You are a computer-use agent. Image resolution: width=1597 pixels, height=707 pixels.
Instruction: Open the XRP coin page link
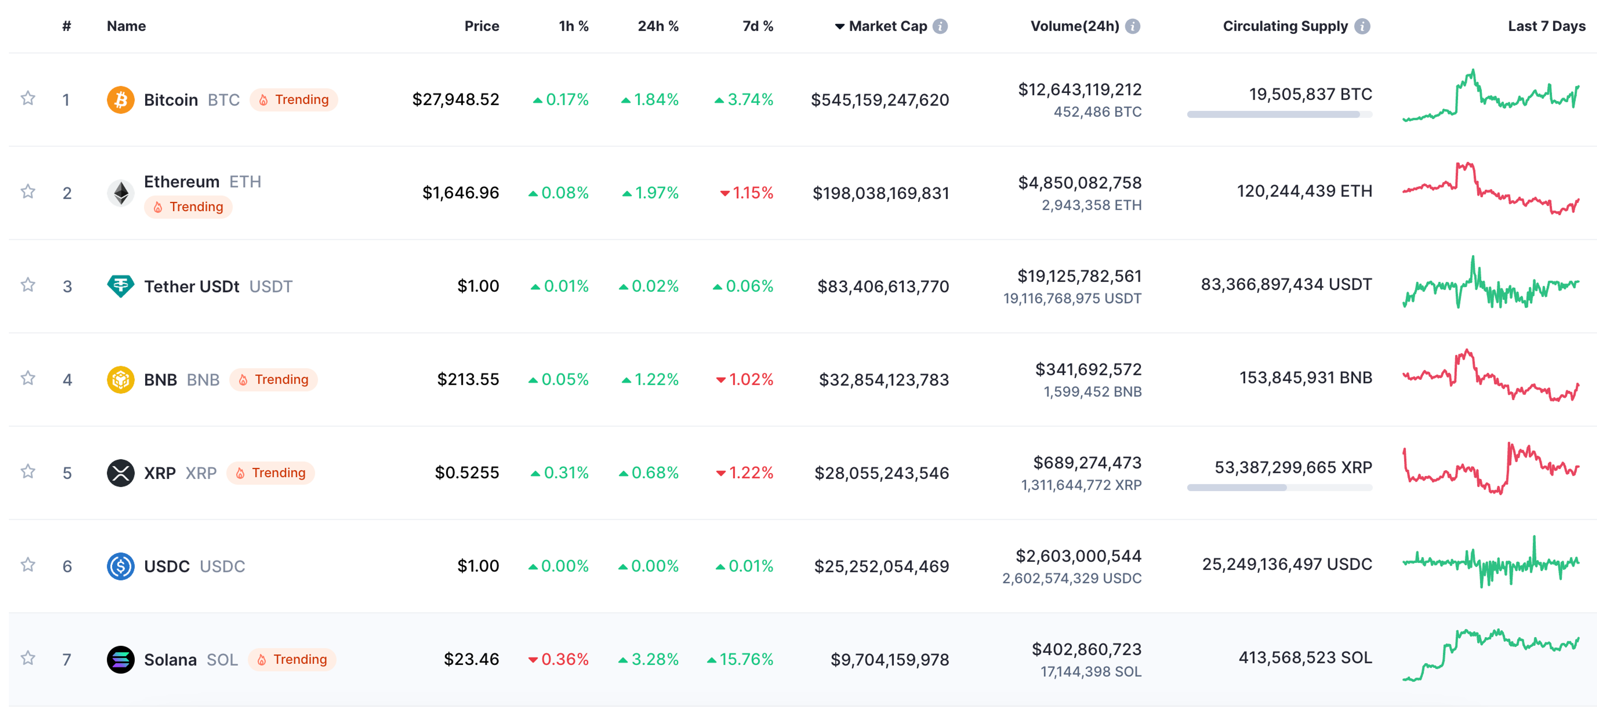click(x=160, y=473)
